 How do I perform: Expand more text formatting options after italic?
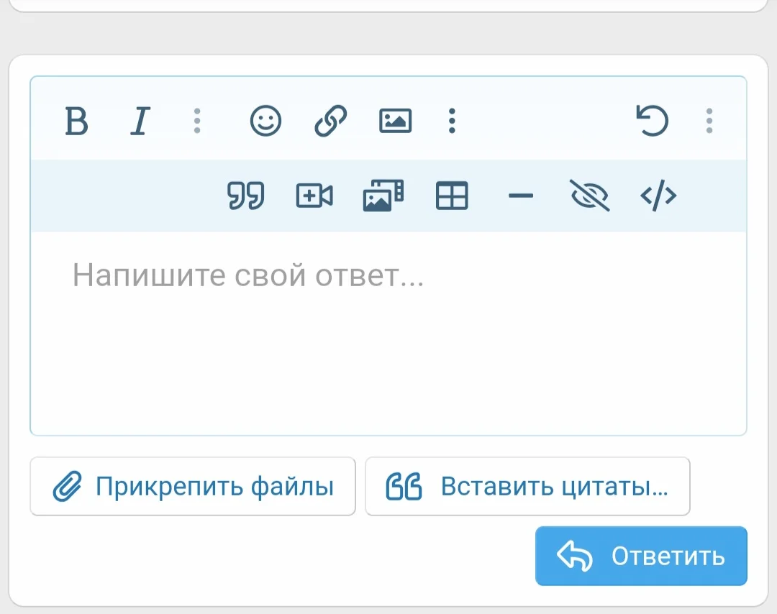197,121
